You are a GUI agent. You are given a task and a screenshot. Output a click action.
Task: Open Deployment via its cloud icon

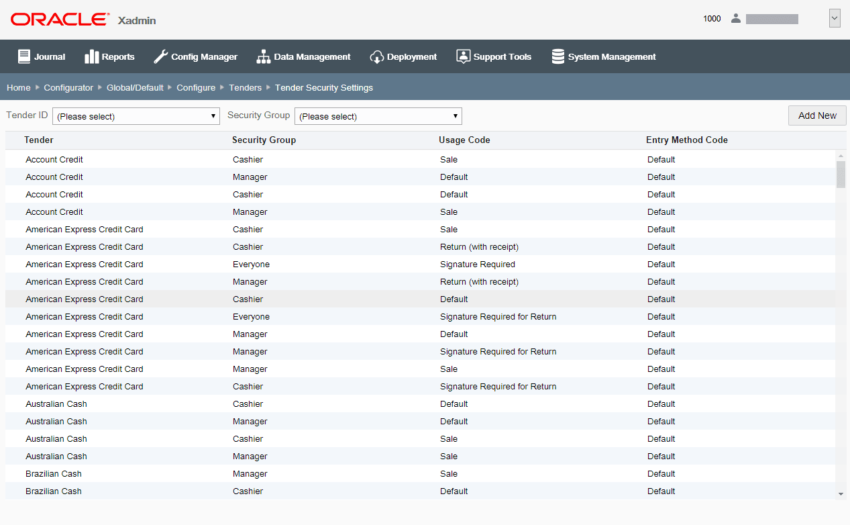[x=376, y=56]
